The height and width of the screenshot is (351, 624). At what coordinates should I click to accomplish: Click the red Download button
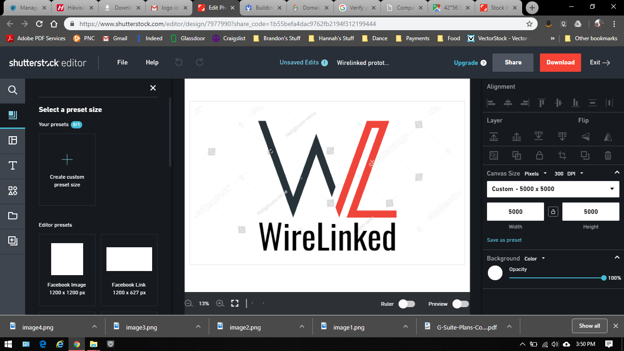pyautogui.click(x=561, y=63)
